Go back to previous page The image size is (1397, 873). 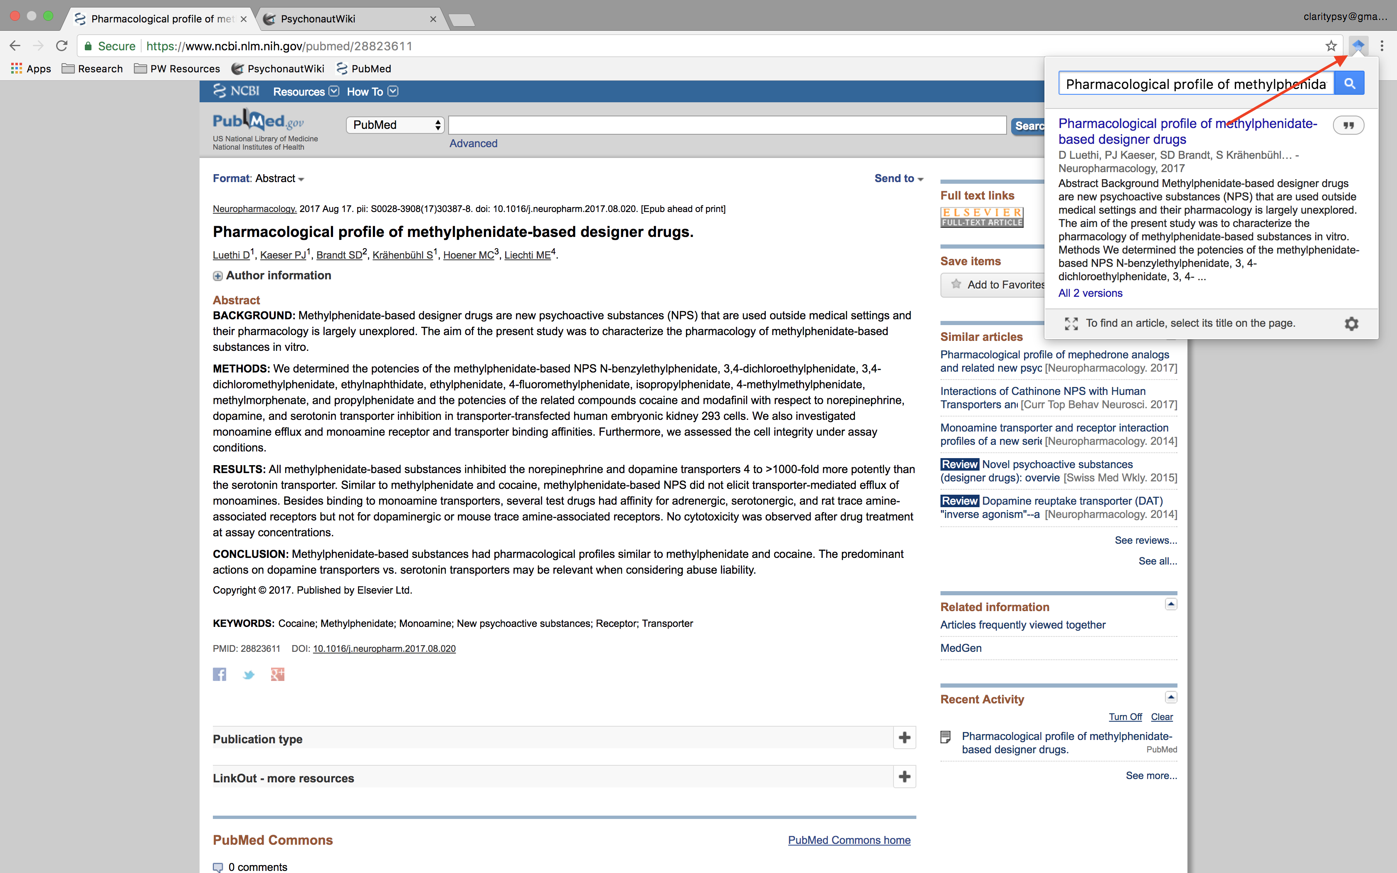coord(15,46)
